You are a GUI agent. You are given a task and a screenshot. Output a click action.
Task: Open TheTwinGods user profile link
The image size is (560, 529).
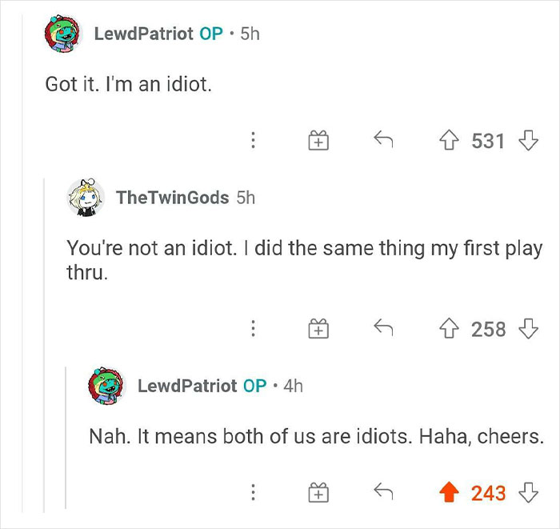tap(172, 197)
